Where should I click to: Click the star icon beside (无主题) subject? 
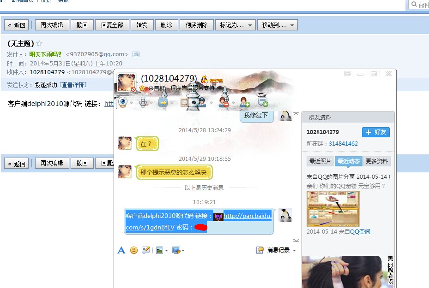39,44
